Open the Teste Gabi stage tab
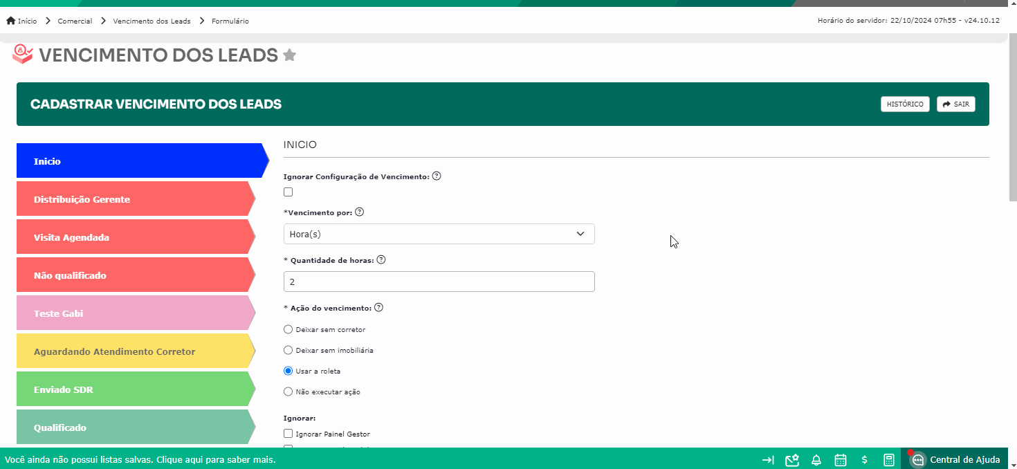Image resolution: width=1017 pixels, height=469 pixels. [136, 313]
